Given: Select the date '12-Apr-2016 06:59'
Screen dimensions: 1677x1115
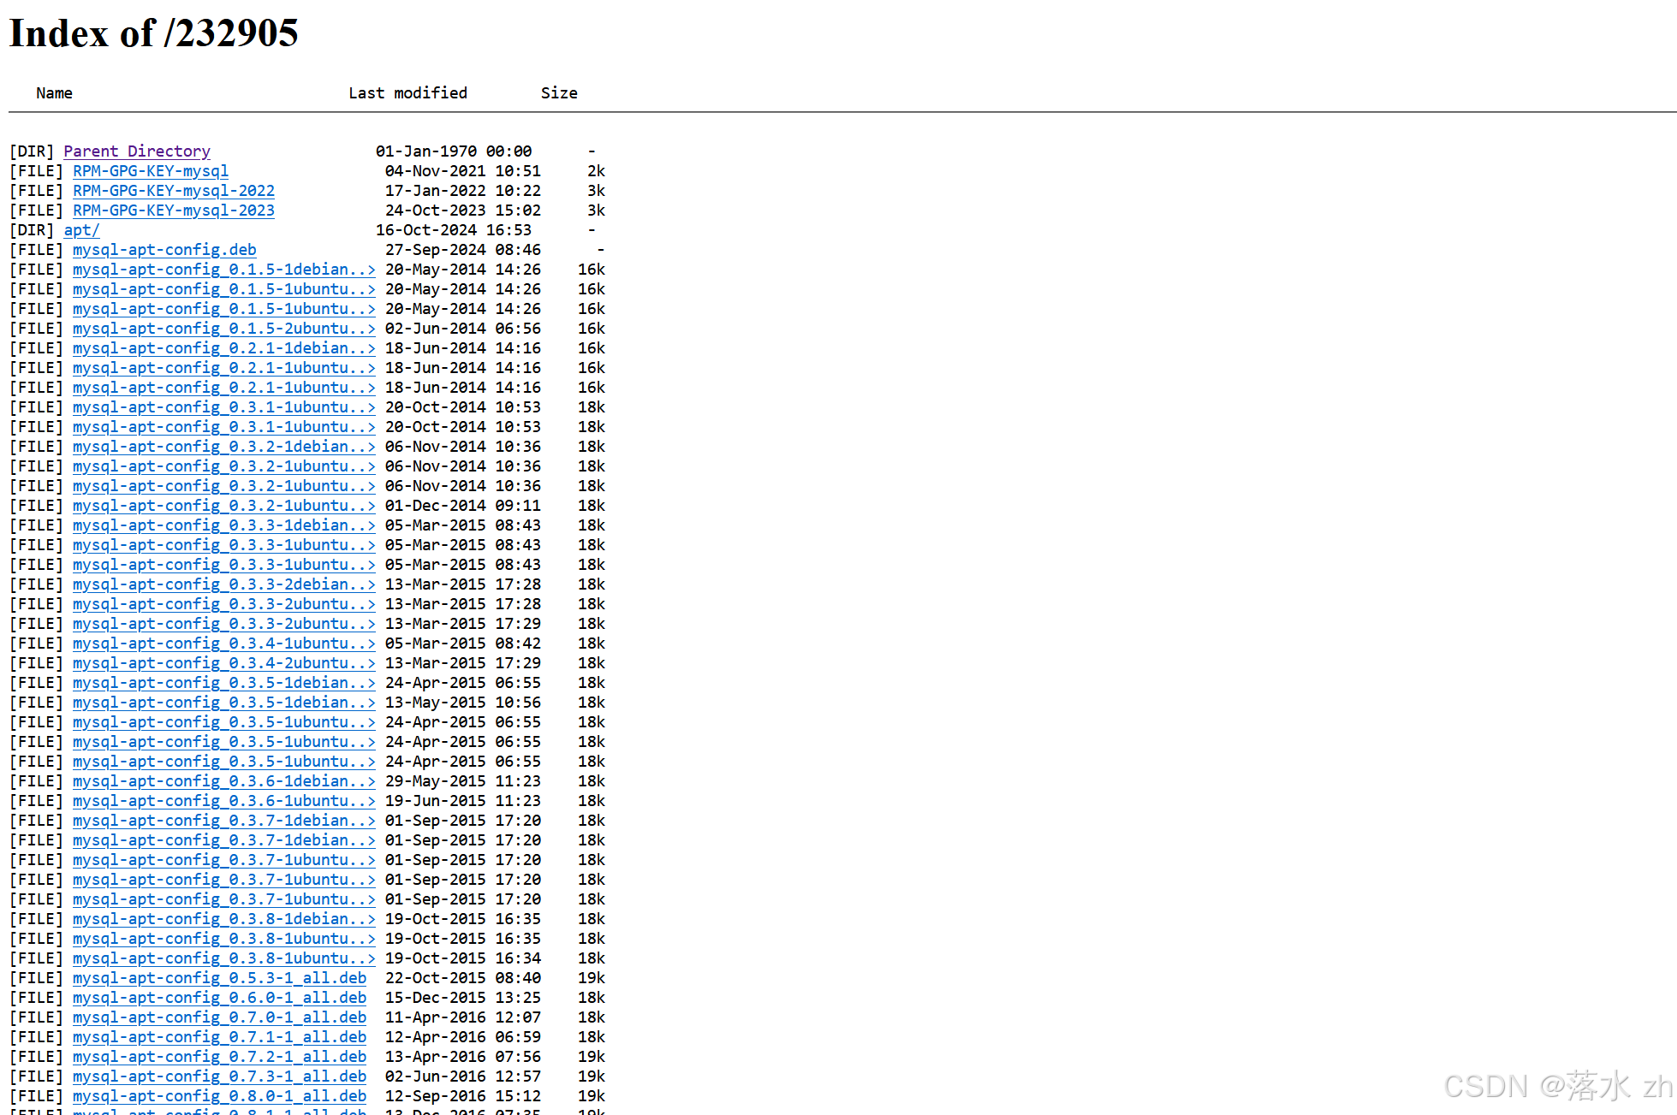Looking at the screenshot, I should click(x=463, y=1037).
